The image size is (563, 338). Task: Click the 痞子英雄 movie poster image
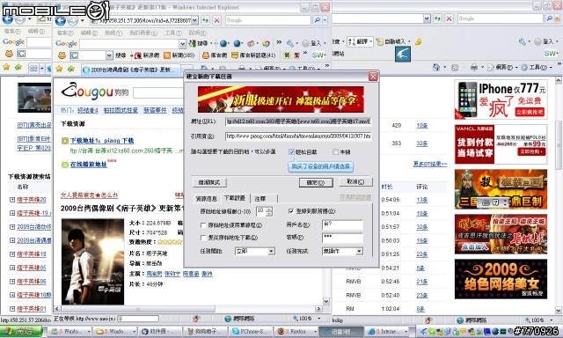[92, 261]
